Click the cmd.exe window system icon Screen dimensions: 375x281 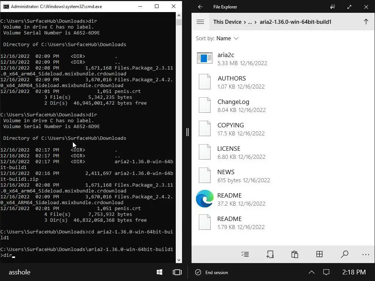tap(6, 7)
